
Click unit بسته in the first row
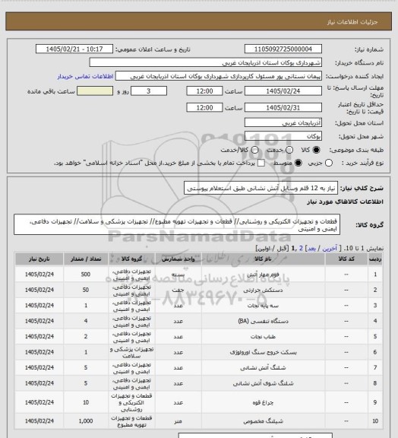[x=178, y=275]
